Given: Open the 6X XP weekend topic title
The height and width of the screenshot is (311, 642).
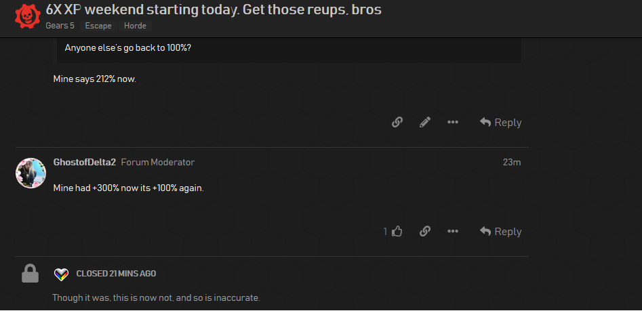Looking at the screenshot, I should click(x=214, y=9).
